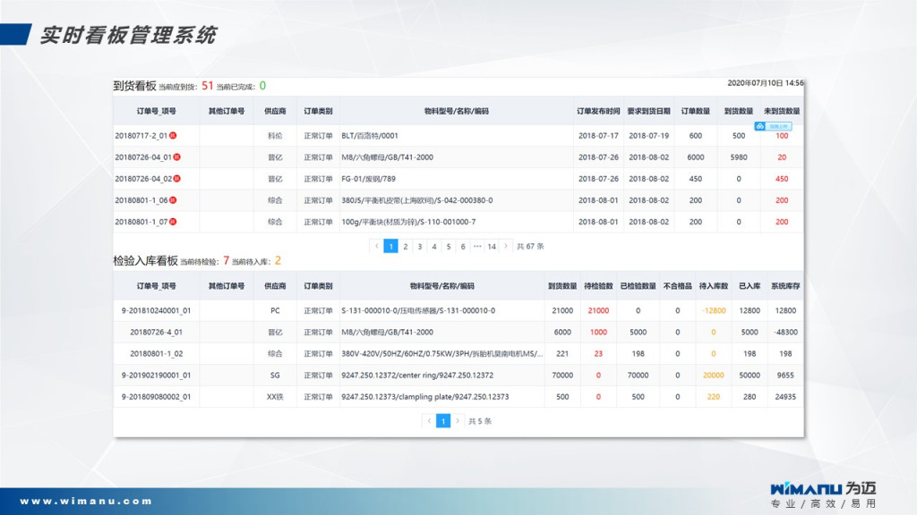Image resolution: width=917 pixels, height=515 pixels.
Task: Jump to page 14 of arrival board
Action: (x=492, y=246)
